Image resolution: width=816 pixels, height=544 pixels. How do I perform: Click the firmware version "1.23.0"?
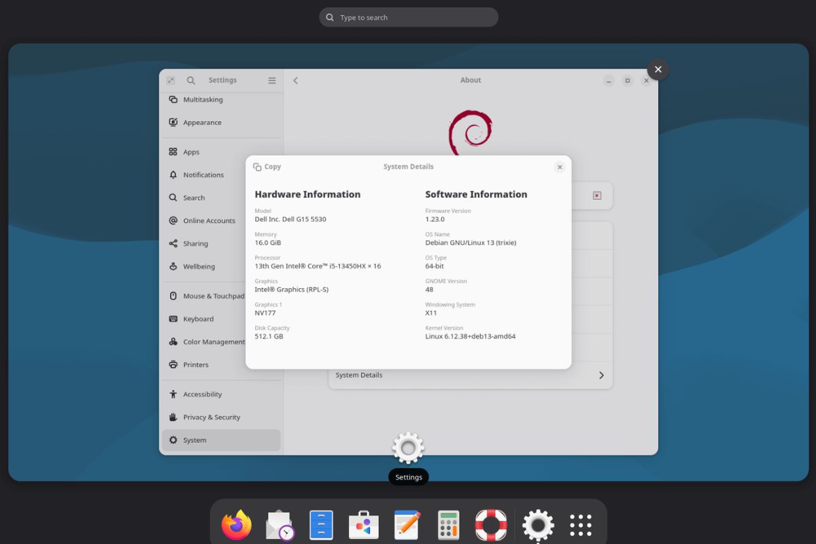click(x=435, y=220)
